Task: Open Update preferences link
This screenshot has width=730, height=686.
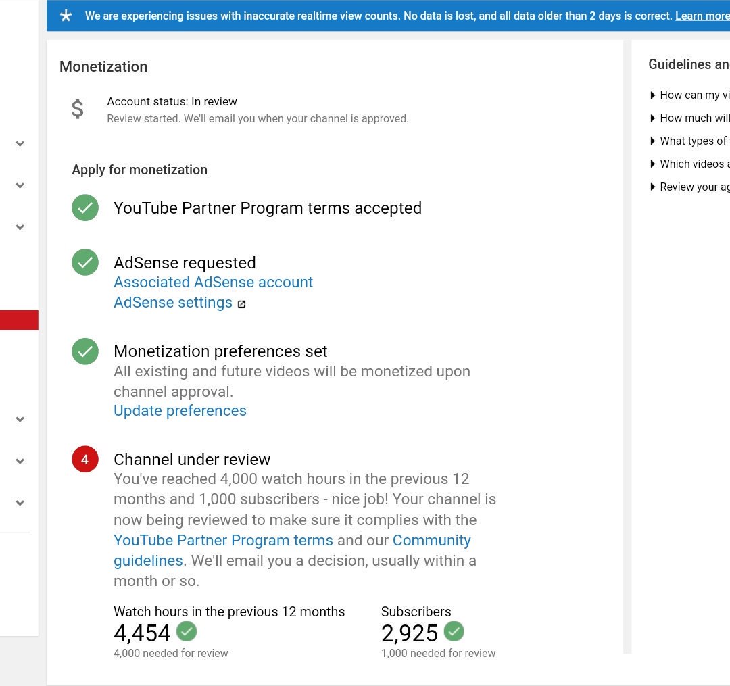Action: pyautogui.click(x=180, y=410)
